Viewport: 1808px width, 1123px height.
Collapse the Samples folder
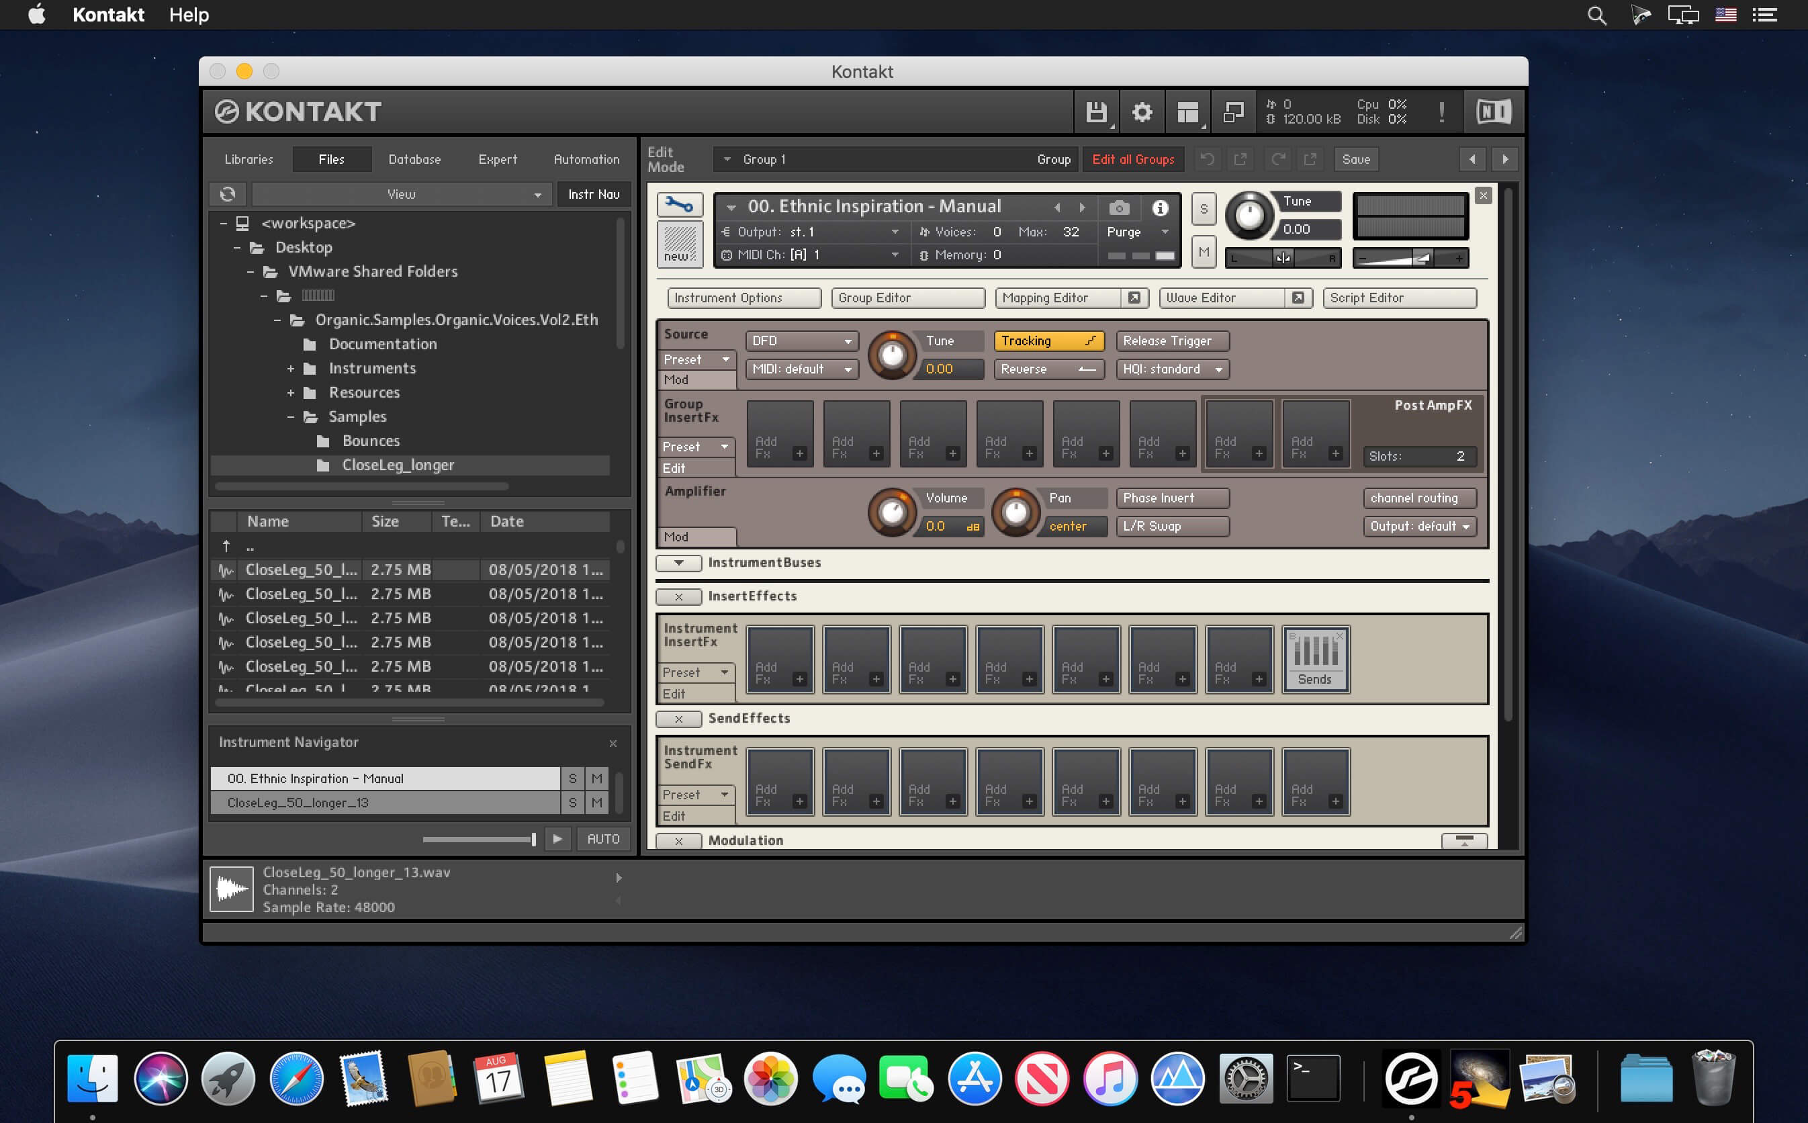(290, 416)
